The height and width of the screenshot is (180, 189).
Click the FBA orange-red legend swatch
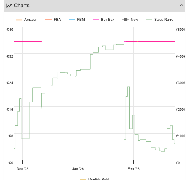click(x=49, y=20)
